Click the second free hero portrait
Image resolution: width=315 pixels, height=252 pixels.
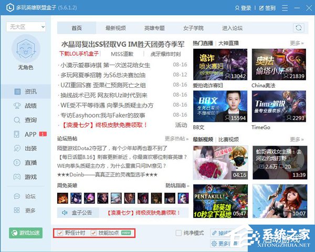(76, 198)
